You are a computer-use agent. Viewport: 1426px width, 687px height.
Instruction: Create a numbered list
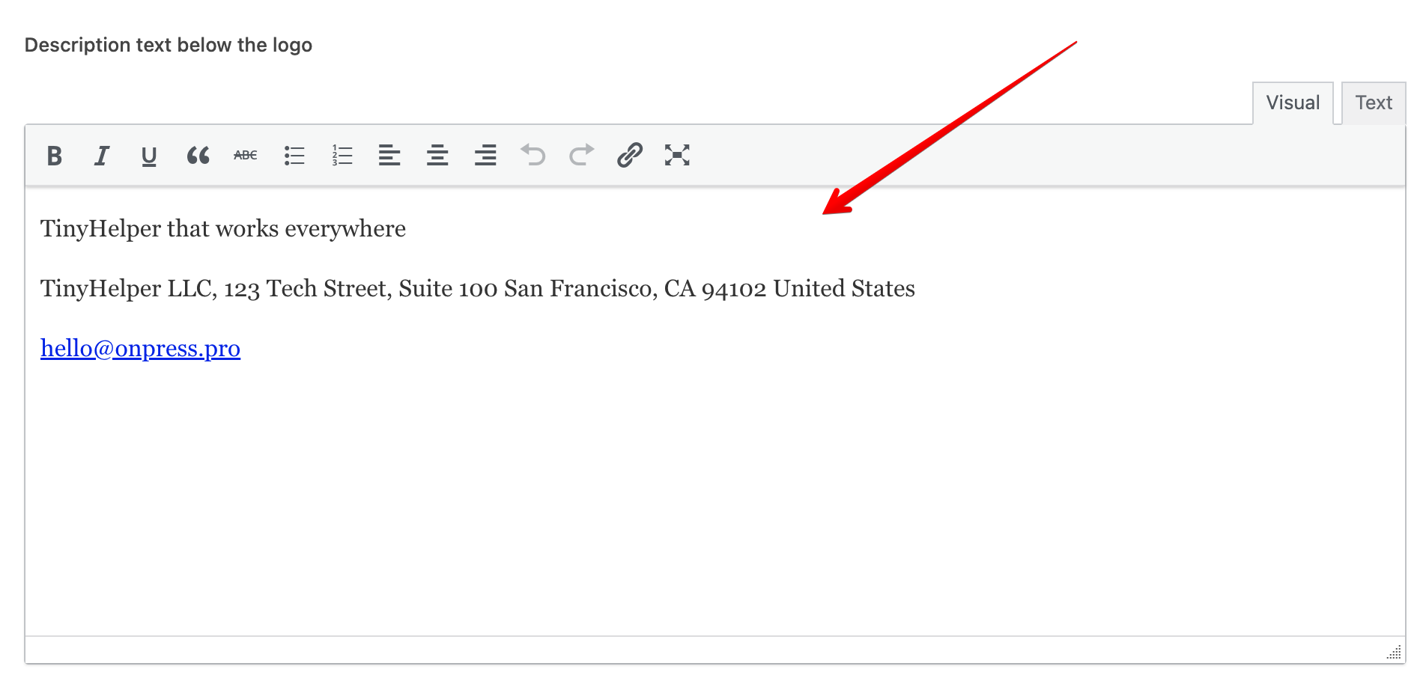(x=342, y=156)
